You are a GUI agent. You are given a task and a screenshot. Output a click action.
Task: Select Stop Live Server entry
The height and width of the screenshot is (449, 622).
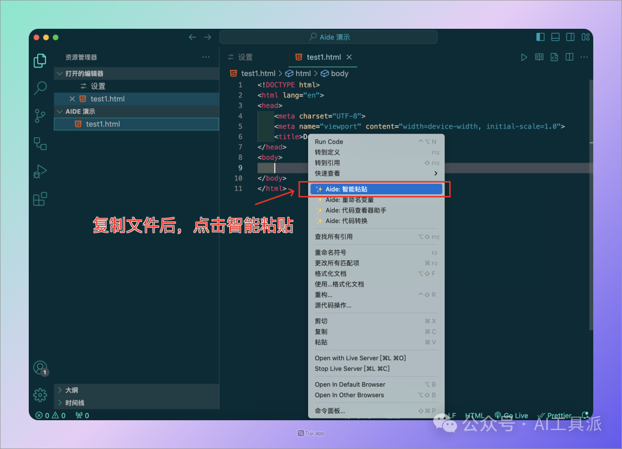(x=376, y=368)
